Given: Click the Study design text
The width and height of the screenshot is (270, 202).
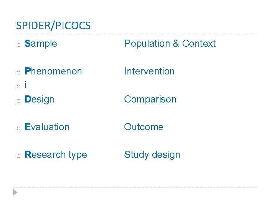Looking at the screenshot, I should tap(152, 155).
